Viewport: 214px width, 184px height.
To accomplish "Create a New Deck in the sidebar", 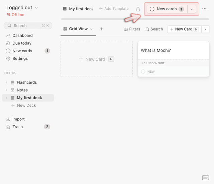I will pos(24,106).
